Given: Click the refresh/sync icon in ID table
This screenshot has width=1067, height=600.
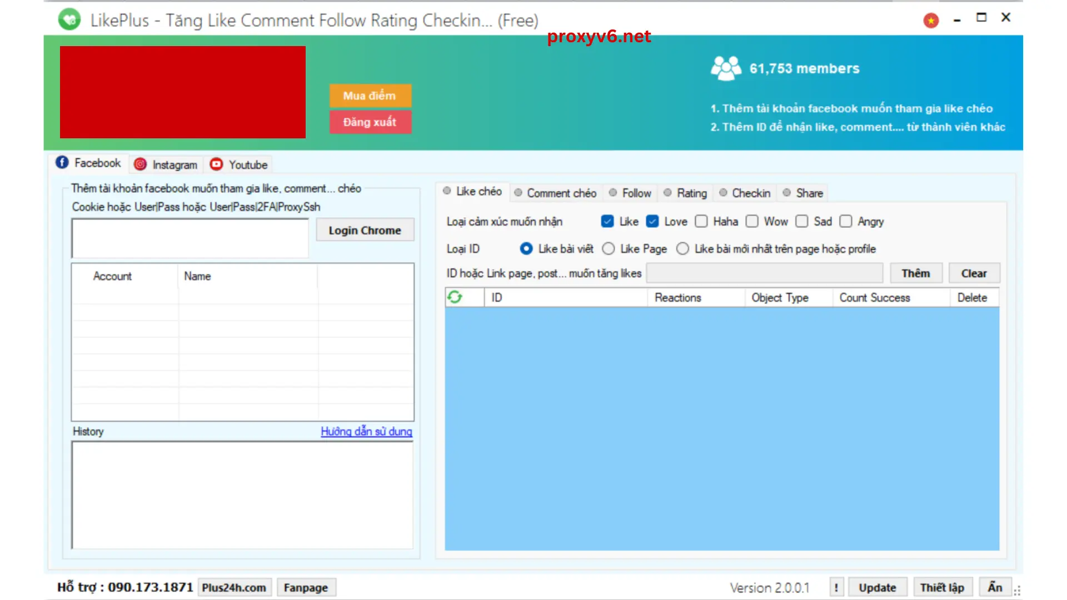Looking at the screenshot, I should point(455,297).
